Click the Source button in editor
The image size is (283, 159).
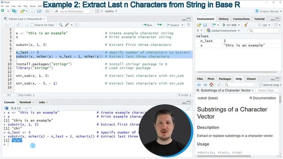click(173, 25)
